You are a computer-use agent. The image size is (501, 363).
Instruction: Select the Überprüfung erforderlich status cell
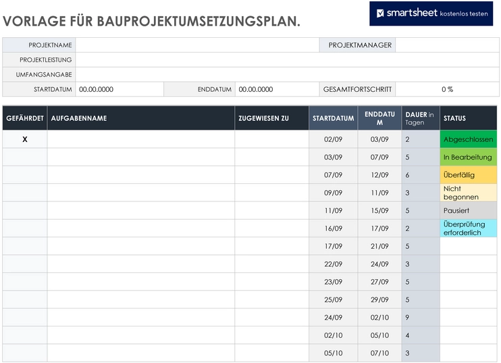coord(468,228)
